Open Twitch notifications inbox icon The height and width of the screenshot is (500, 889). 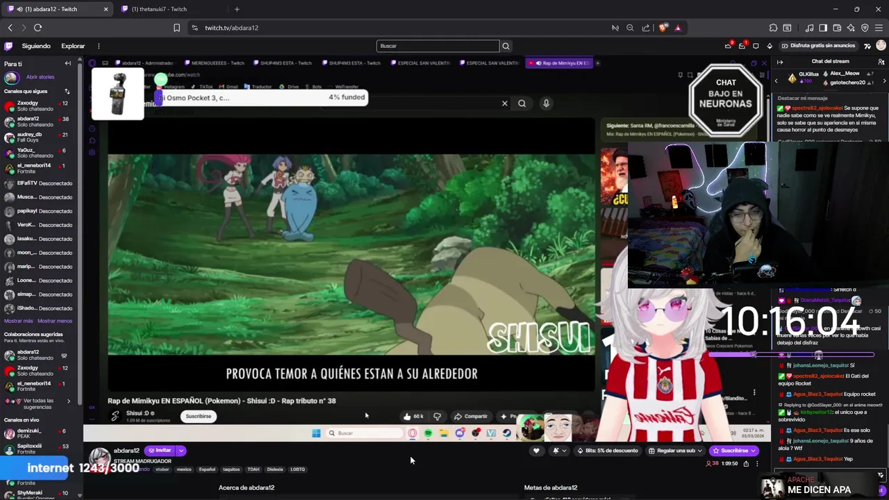point(742,46)
